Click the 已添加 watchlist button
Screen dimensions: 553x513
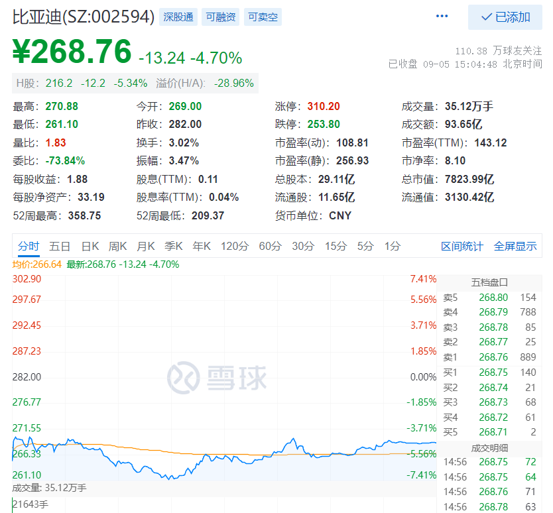(x=505, y=17)
